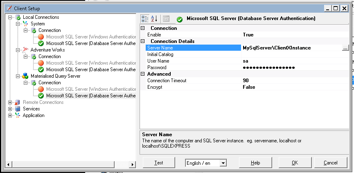Viewport: 354px width, 173px height.
Task: Click the Test button
Action: click(159, 163)
